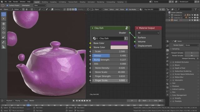Collapse the Sampling panel
The width and height of the screenshot is (200, 112).
click(171, 49)
